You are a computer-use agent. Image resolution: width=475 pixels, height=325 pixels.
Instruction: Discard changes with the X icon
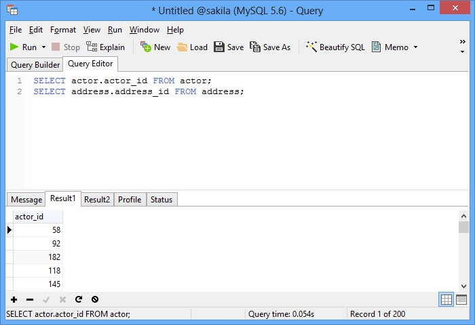pyautogui.click(x=62, y=299)
